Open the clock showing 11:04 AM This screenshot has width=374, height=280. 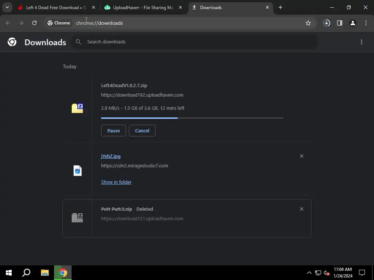coord(343,273)
